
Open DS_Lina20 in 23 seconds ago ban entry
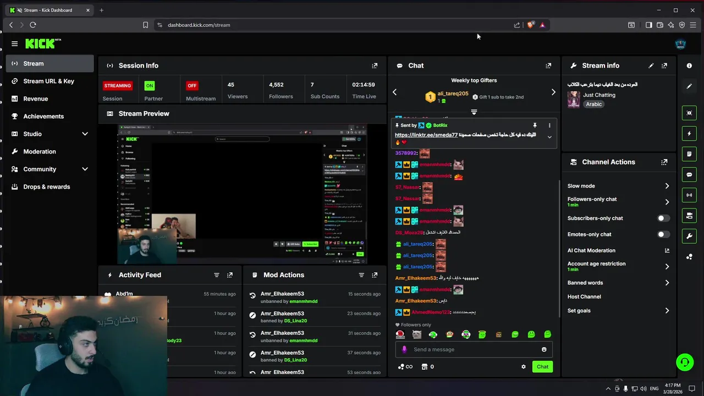point(295,321)
